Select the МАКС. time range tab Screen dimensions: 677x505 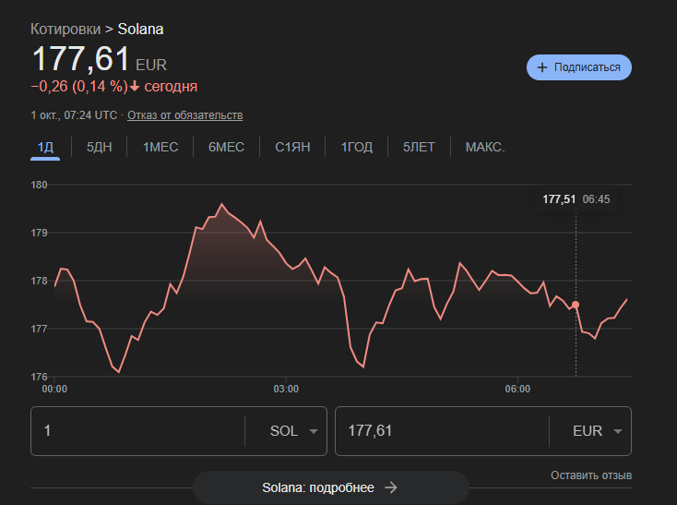pyautogui.click(x=485, y=147)
